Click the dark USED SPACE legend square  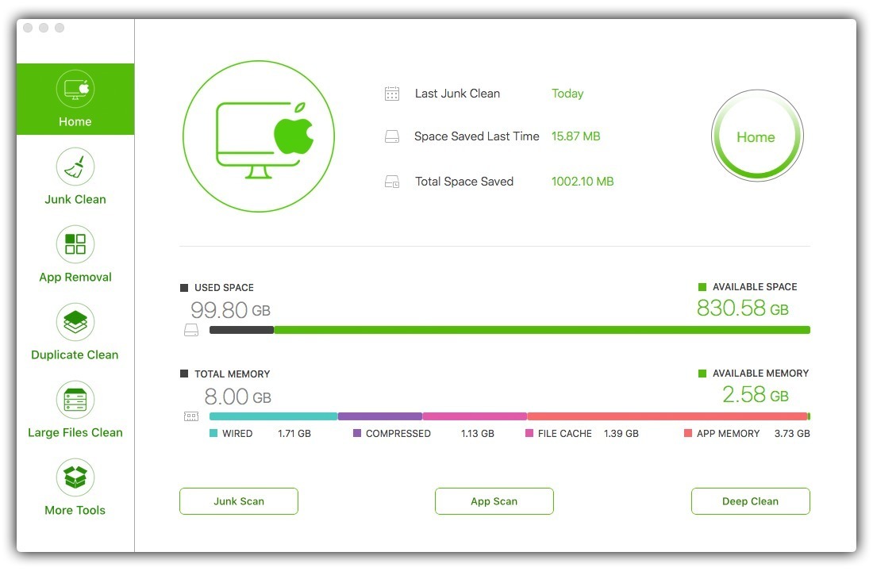pyautogui.click(x=184, y=288)
